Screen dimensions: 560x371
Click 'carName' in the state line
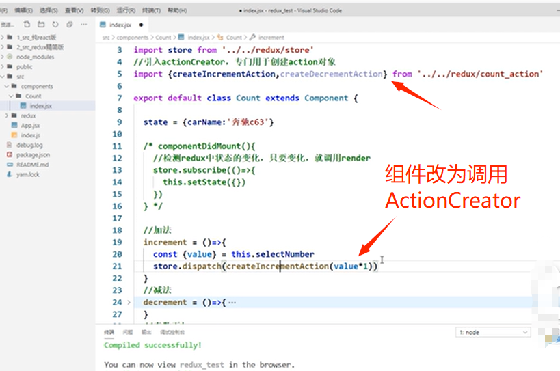pyautogui.click(x=204, y=122)
